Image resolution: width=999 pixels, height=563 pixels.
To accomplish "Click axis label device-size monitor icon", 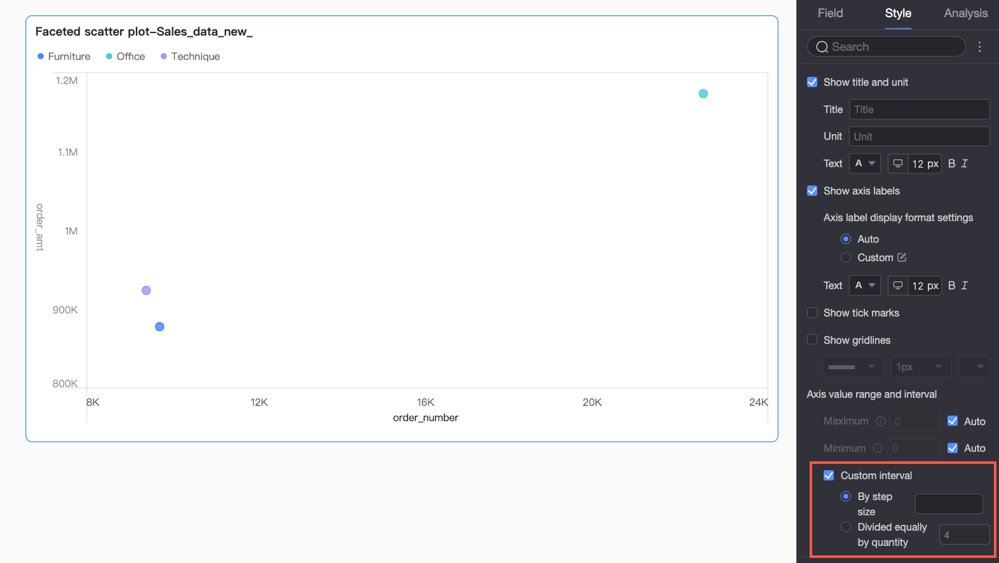I will tap(898, 285).
